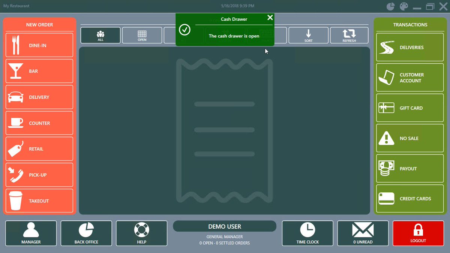
Task: Create a new Delivery order
Action: (39, 97)
